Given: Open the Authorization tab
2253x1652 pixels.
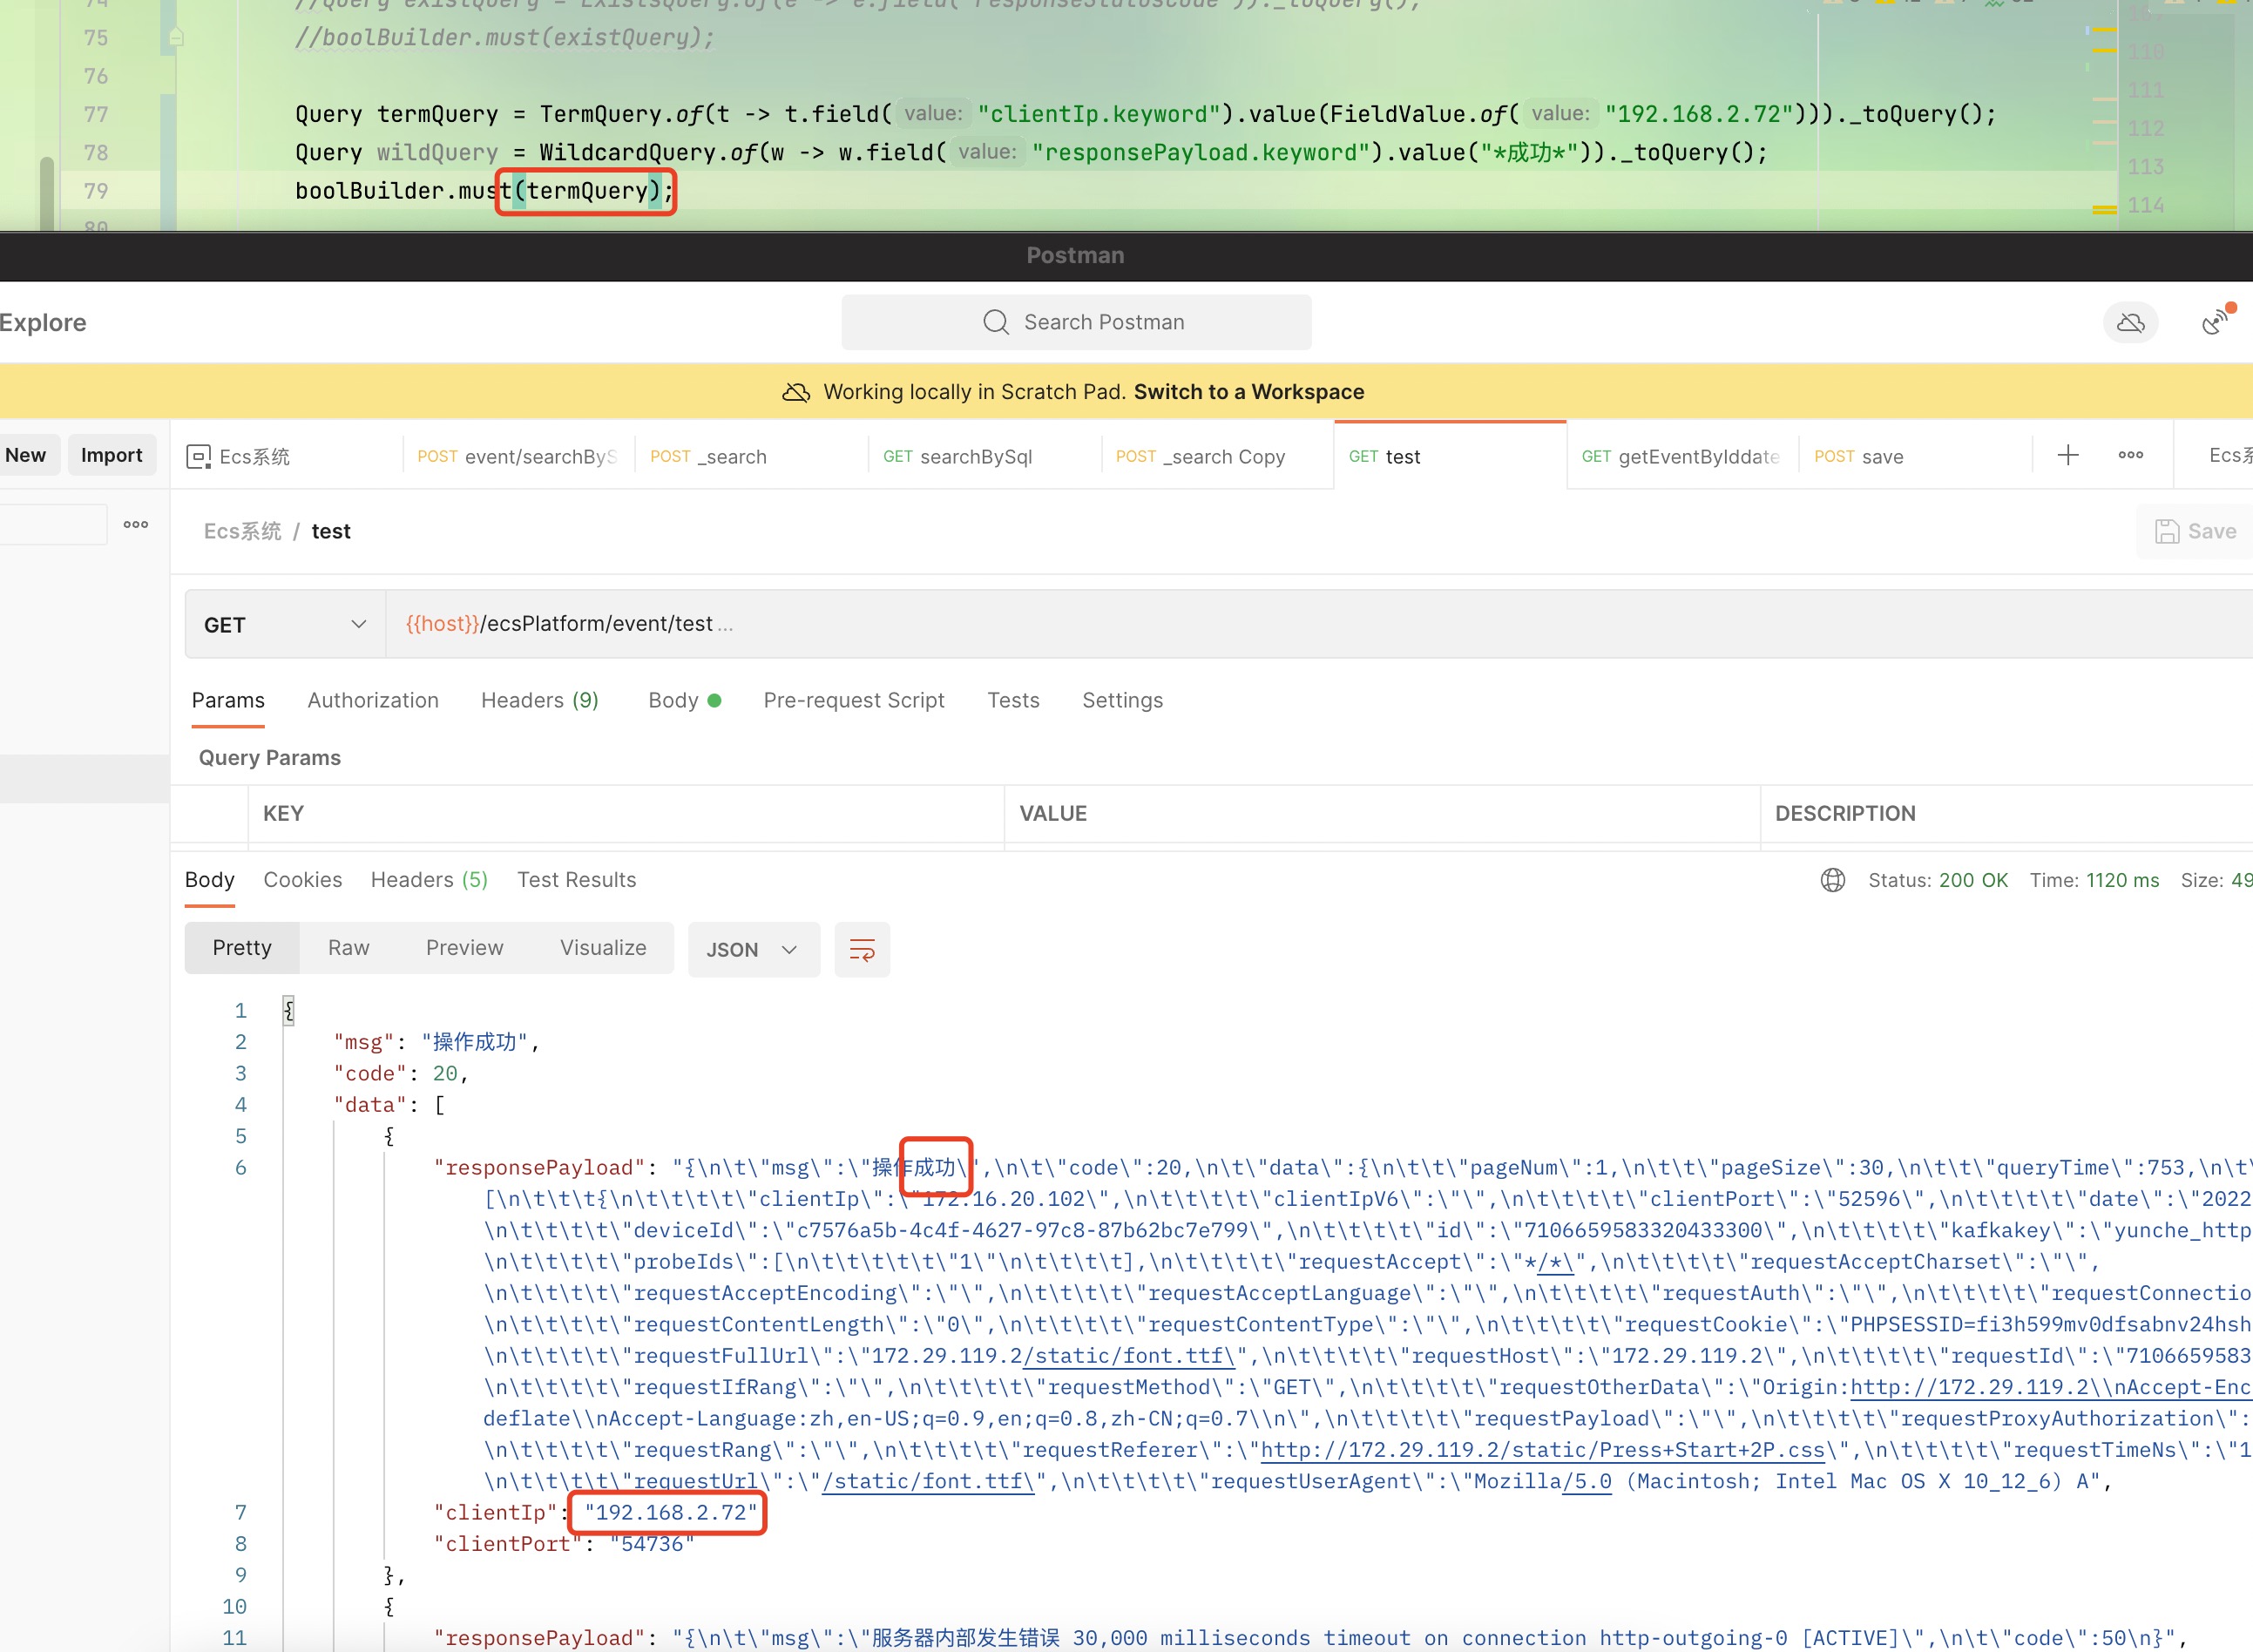Looking at the screenshot, I should [x=373, y=701].
